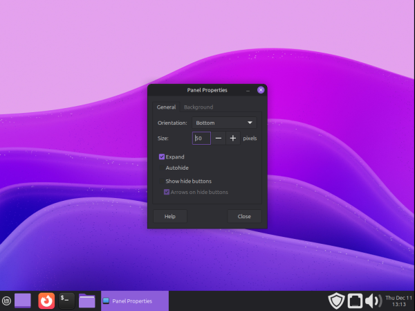Click the shield security tray icon
This screenshot has height=311, width=415.
pos(336,301)
